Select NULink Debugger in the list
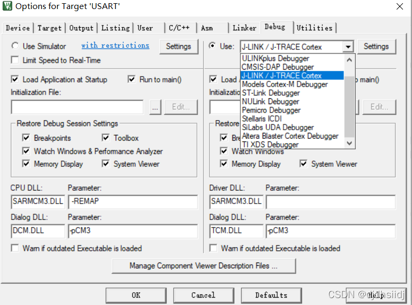The height and width of the screenshot is (305, 412). 292,101
